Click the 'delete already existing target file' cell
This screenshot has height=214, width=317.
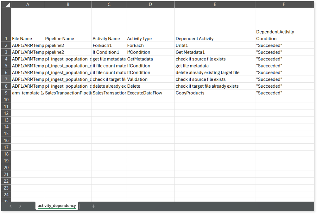coord(207,73)
